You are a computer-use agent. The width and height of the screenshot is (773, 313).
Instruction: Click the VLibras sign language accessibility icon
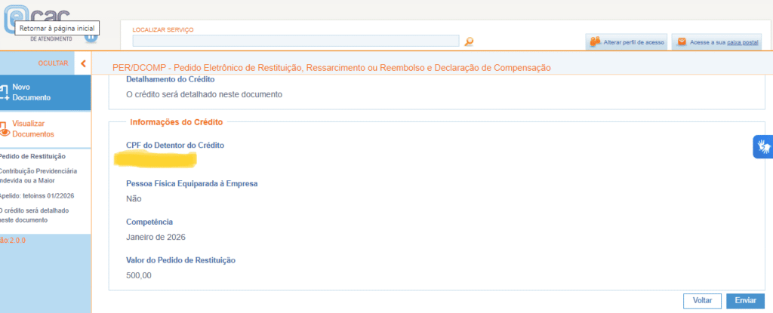tap(763, 146)
